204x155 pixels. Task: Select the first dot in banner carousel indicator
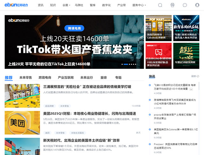122,64
